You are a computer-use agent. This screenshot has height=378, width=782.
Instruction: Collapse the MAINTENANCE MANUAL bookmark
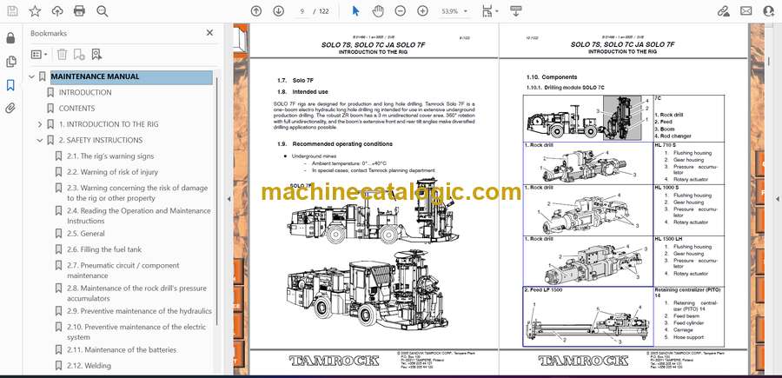(x=32, y=76)
